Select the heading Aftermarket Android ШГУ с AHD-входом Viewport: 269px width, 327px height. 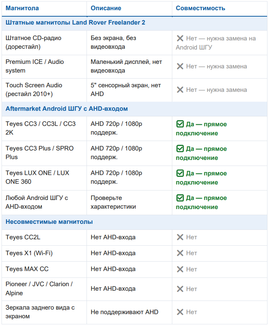coord(66,108)
